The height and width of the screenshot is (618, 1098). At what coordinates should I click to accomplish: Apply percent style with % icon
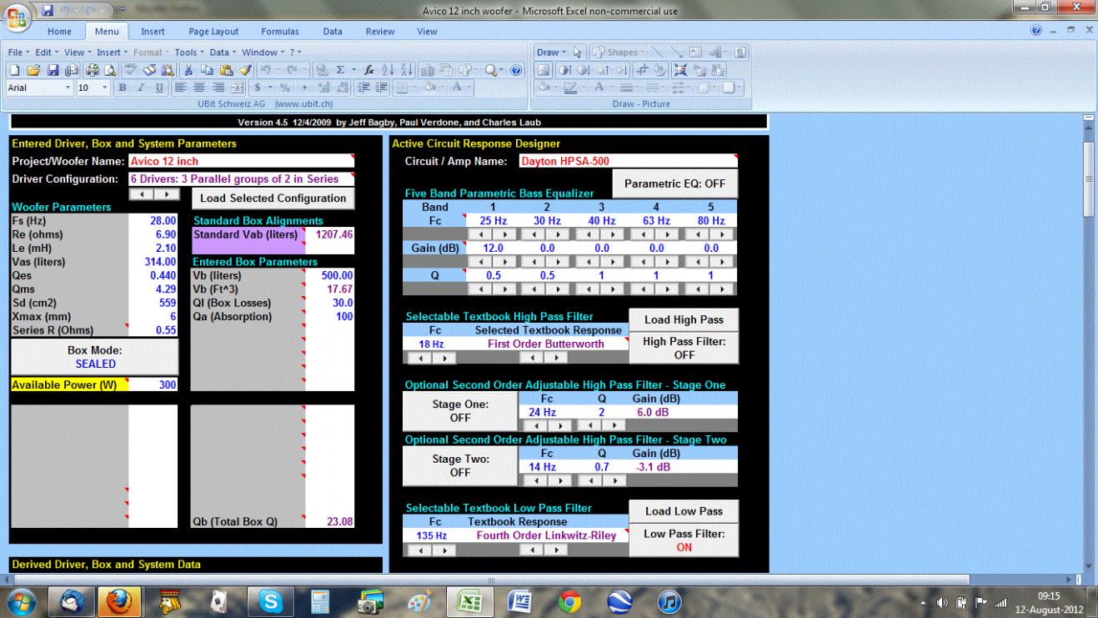(x=284, y=88)
